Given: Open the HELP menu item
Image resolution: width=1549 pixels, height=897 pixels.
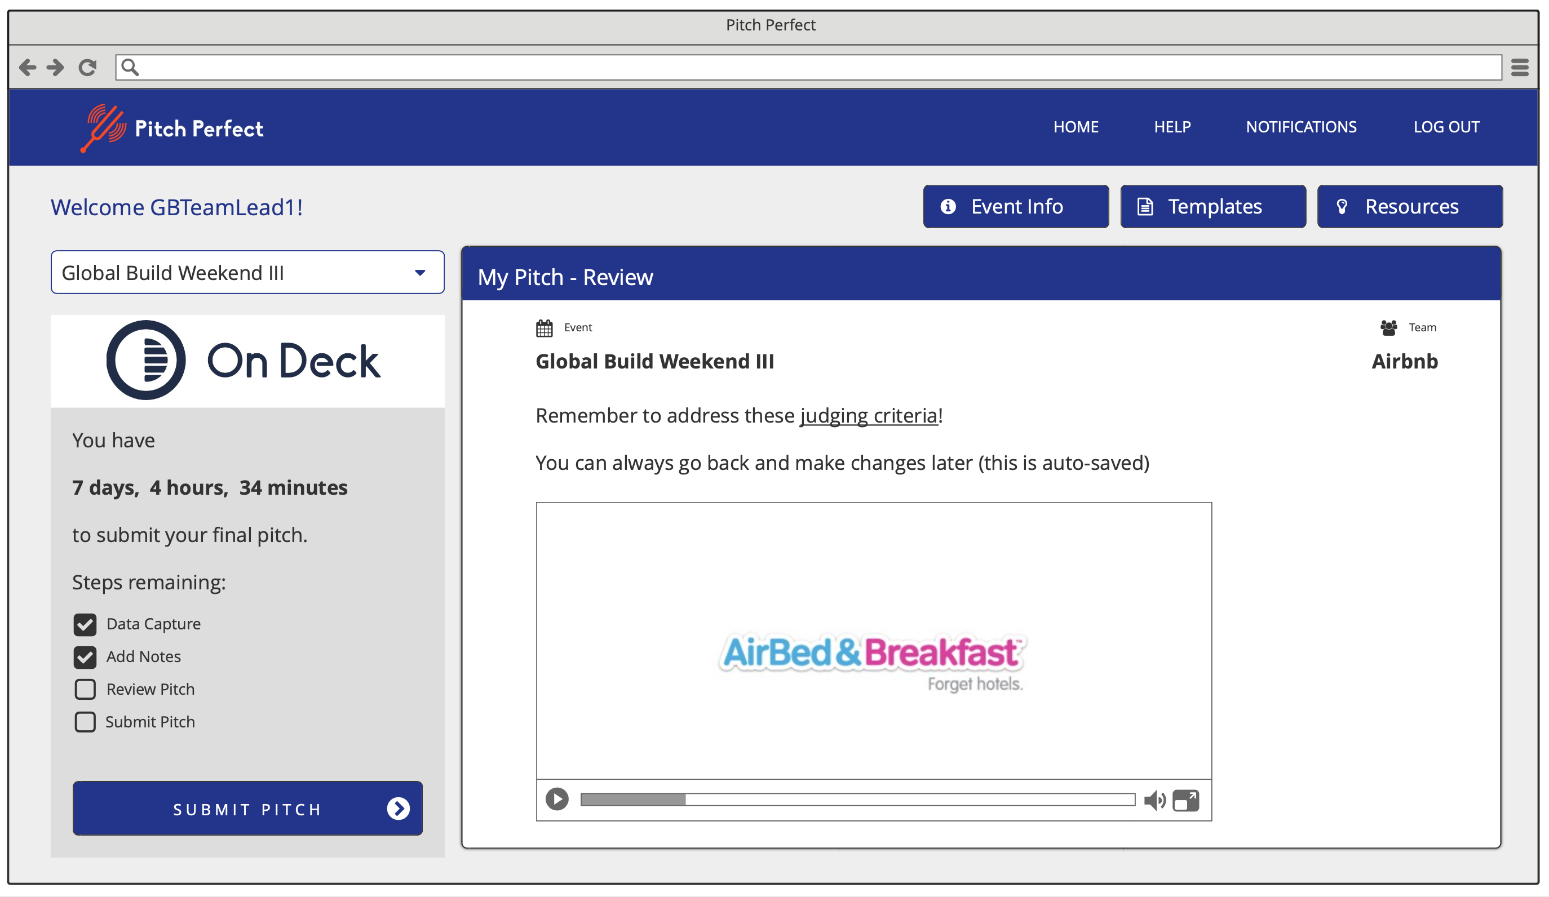Looking at the screenshot, I should [x=1171, y=127].
